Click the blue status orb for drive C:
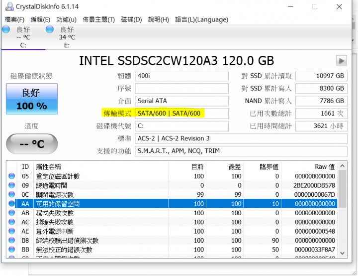358x276 pixels. click(x=6, y=29)
